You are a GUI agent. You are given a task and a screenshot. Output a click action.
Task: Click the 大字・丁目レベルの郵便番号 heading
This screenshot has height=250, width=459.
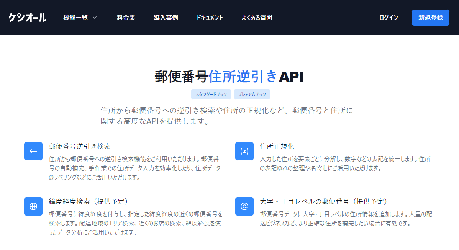[324, 201]
